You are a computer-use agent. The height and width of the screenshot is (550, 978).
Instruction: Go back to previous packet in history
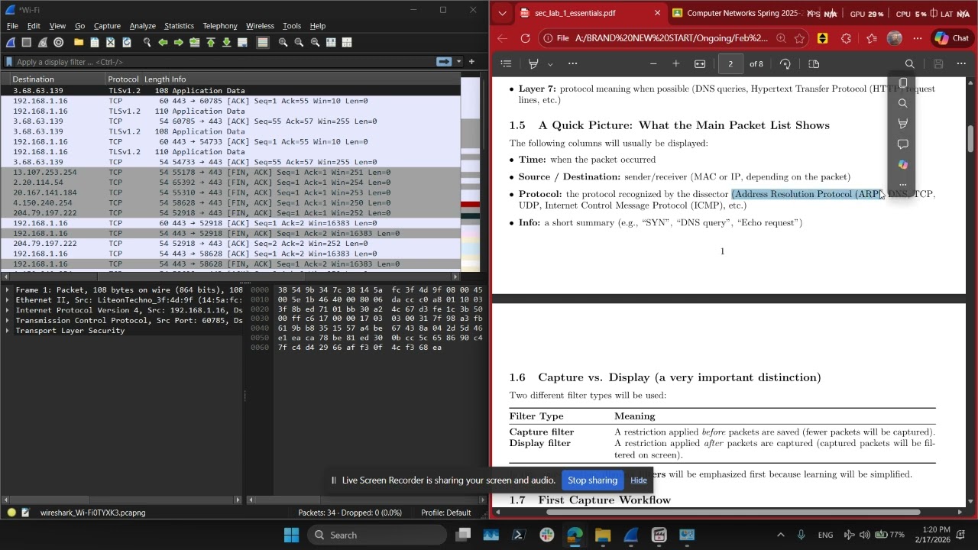point(163,43)
